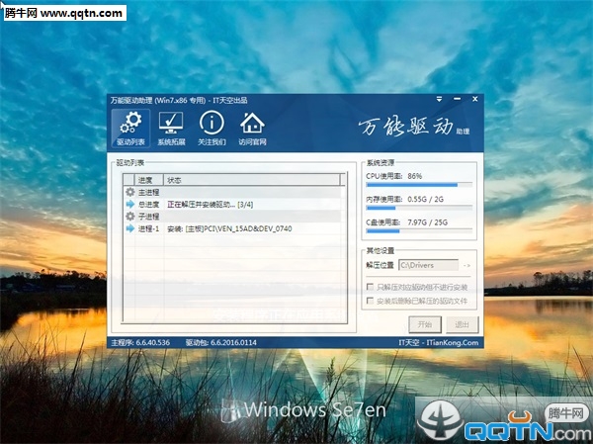The image size is (593, 444).
Task: Click the memory value 0.55G / 2G
Action: pos(425,199)
